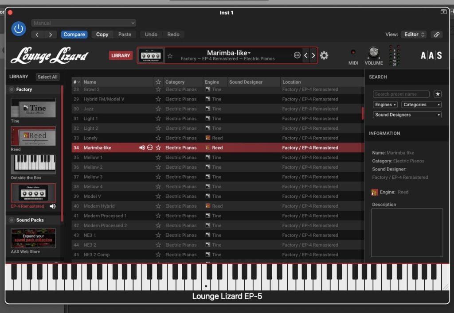Click the Select All button
The height and width of the screenshot is (313, 454).
[47, 77]
